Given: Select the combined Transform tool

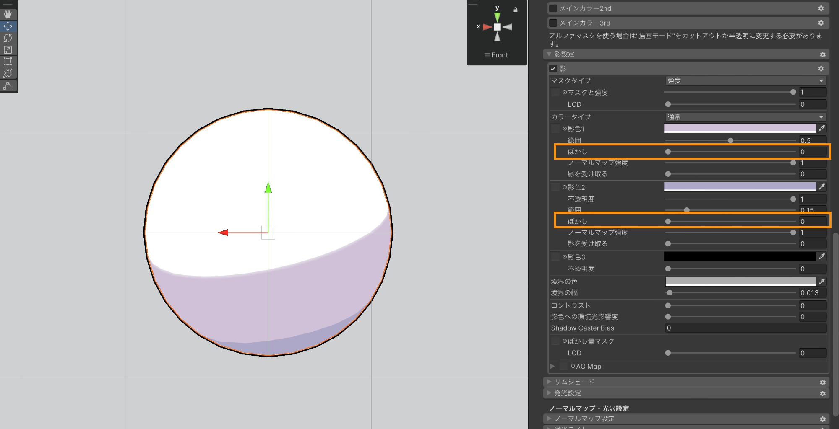Looking at the screenshot, I should pyautogui.click(x=8, y=73).
